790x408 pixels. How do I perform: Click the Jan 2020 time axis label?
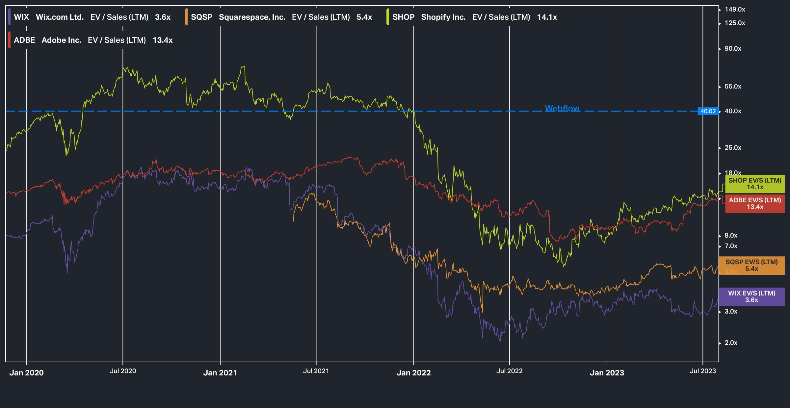point(26,372)
